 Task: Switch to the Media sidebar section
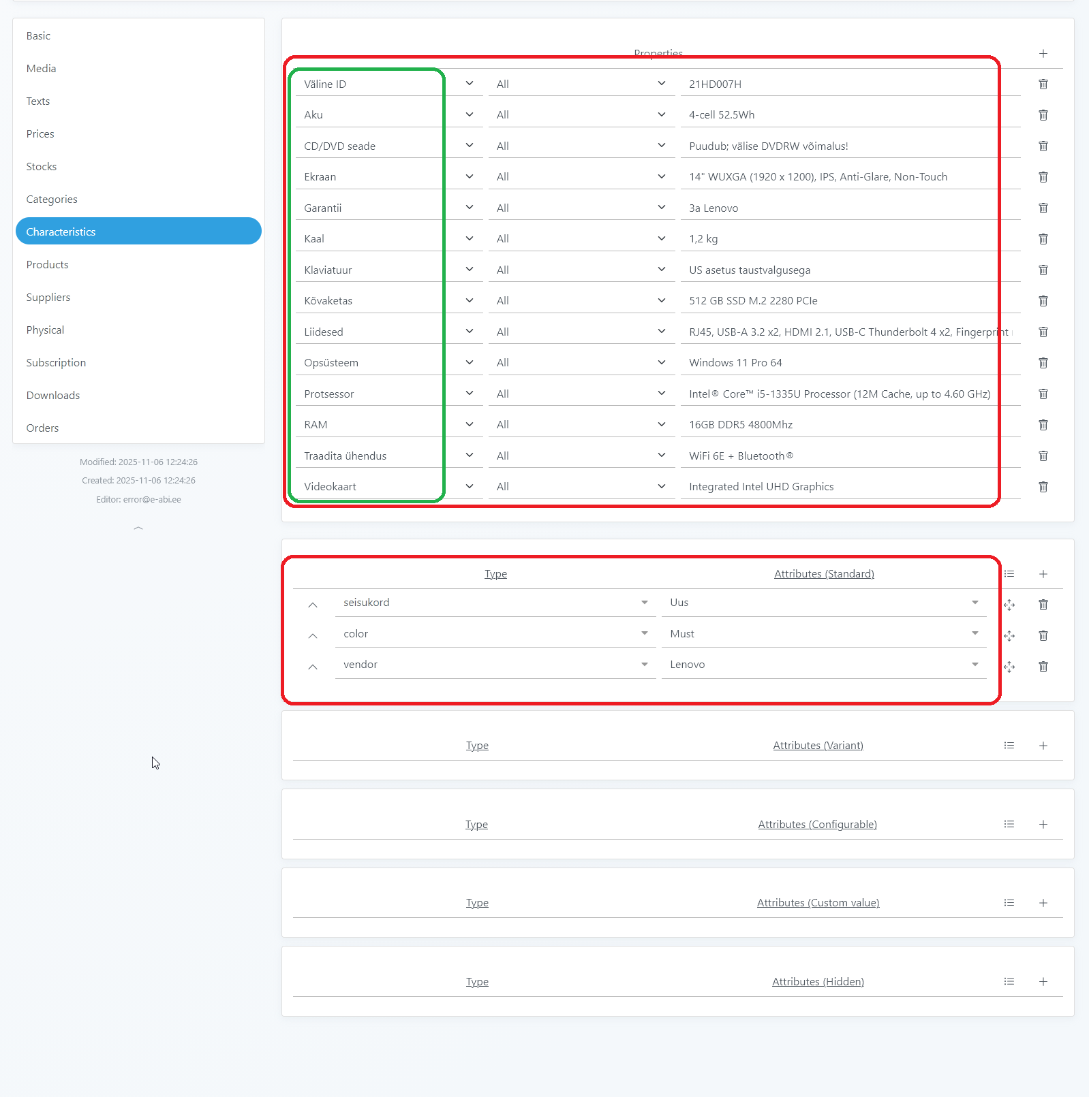[41, 69]
